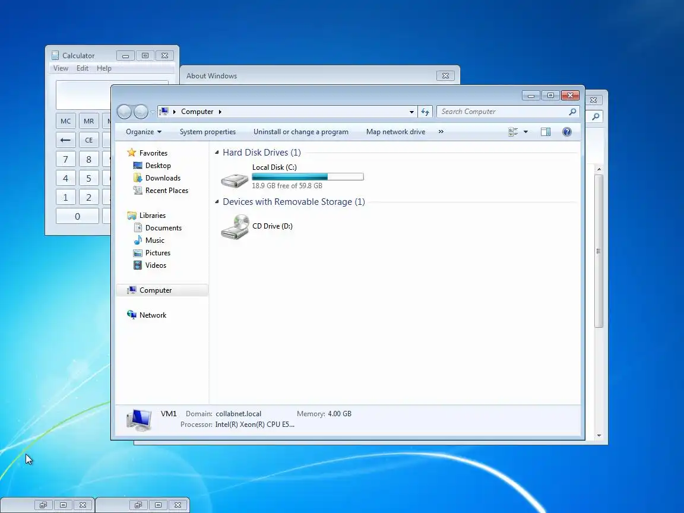
Task: Open the Local Disk (C:) drive icon
Action: click(x=235, y=180)
